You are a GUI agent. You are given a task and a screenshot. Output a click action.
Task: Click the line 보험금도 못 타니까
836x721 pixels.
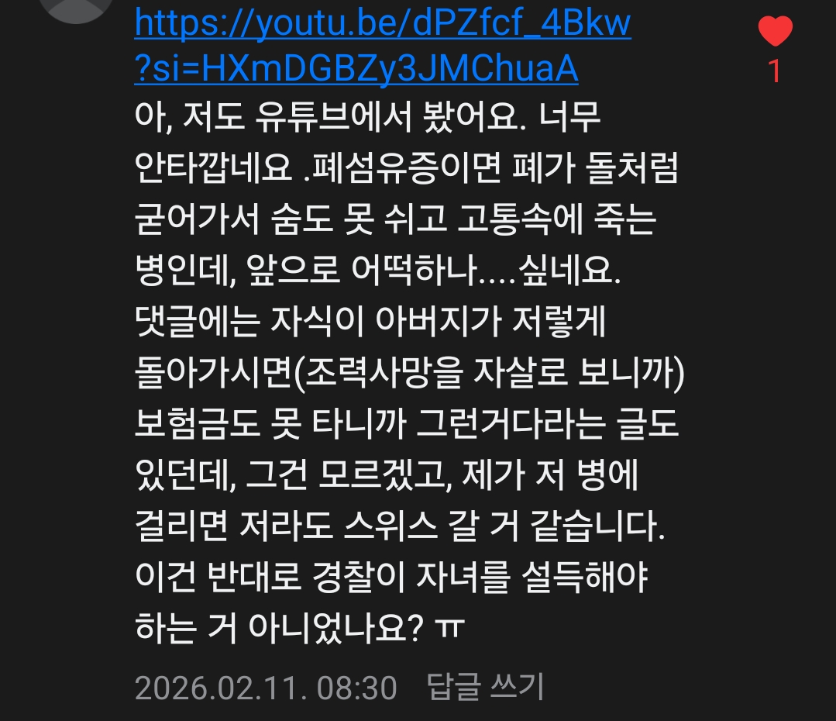click(x=406, y=424)
